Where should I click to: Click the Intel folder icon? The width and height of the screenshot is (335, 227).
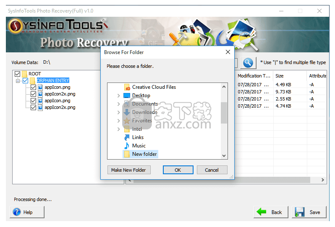127,129
